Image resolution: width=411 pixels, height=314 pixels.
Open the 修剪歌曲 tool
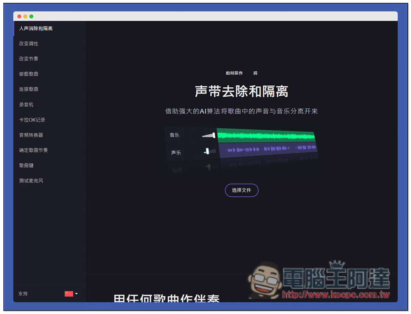pyautogui.click(x=28, y=74)
